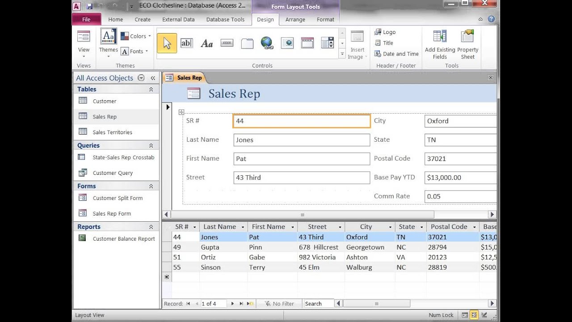Click Add Existing Fields
The width and height of the screenshot is (572, 322).
click(440, 45)
